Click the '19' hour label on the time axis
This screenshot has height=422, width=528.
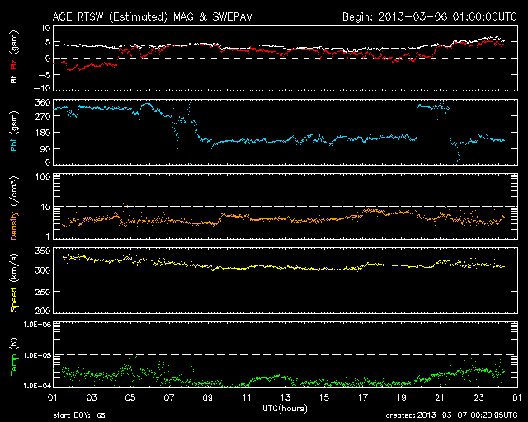(x=402, y=397)
